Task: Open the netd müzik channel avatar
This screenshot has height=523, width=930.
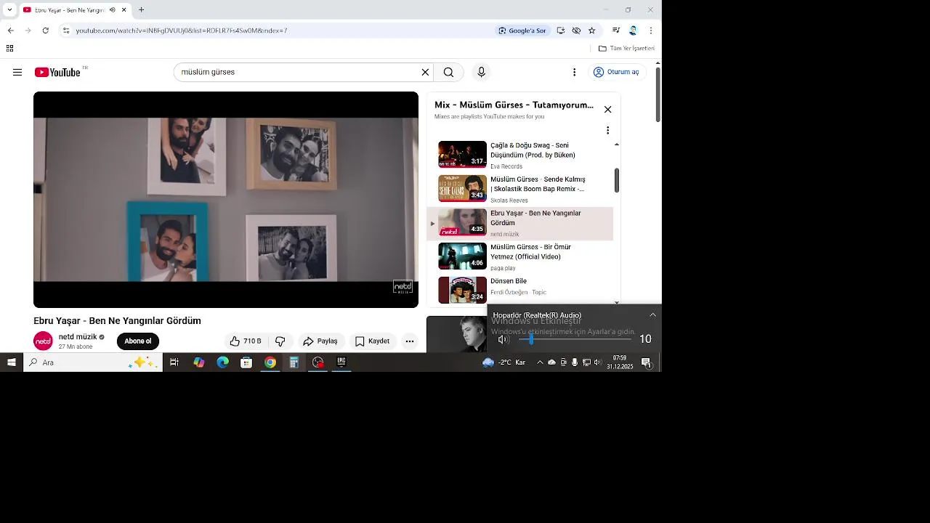Action: pyautogui.click(x=43, y=341)
